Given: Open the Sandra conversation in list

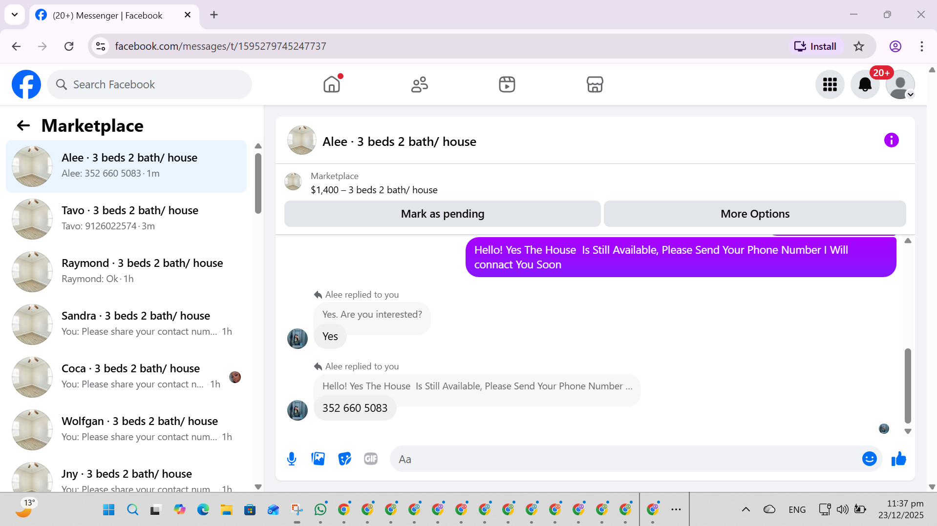Looking at the screenshot, I should pyautogui.click(x=126, y=324).
